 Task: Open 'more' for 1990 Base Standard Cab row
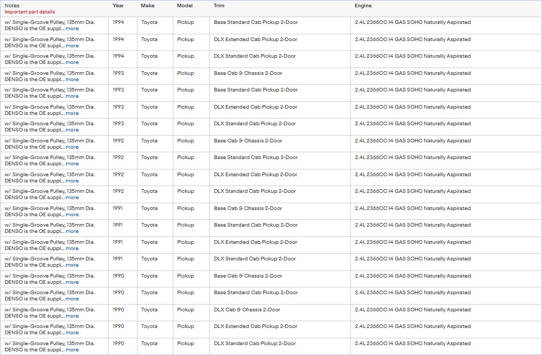(72, 299)
